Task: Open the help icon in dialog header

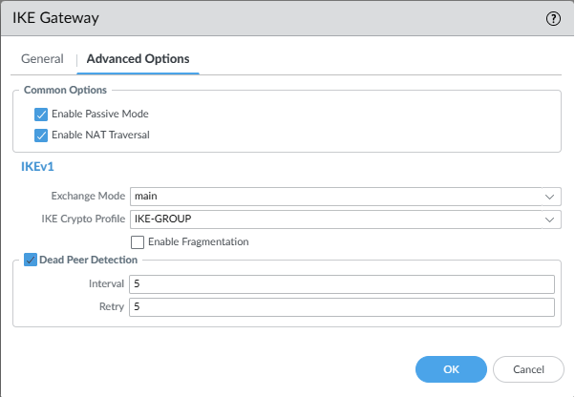Action: [552, 18]
